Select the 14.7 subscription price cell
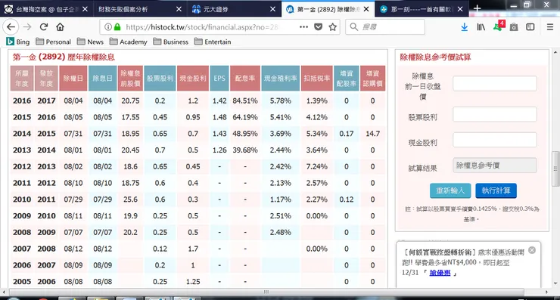This screenshot has width=560, height=300. (372, 134)
